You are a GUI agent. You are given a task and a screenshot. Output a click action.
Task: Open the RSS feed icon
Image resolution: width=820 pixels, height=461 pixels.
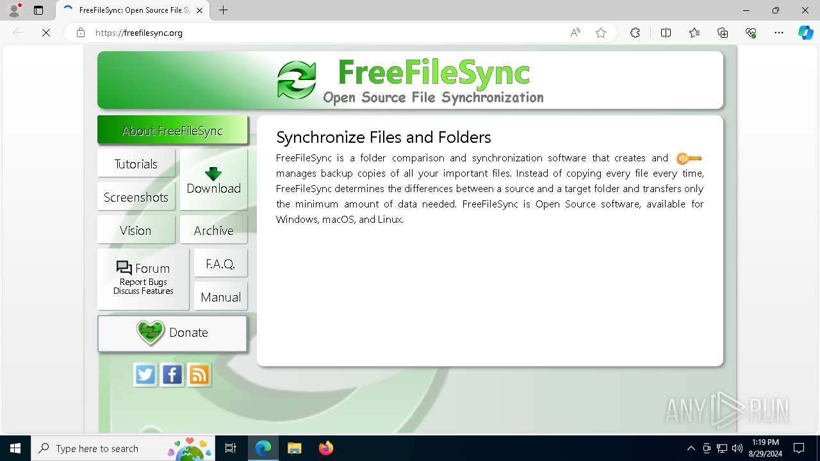pos(199,375)
